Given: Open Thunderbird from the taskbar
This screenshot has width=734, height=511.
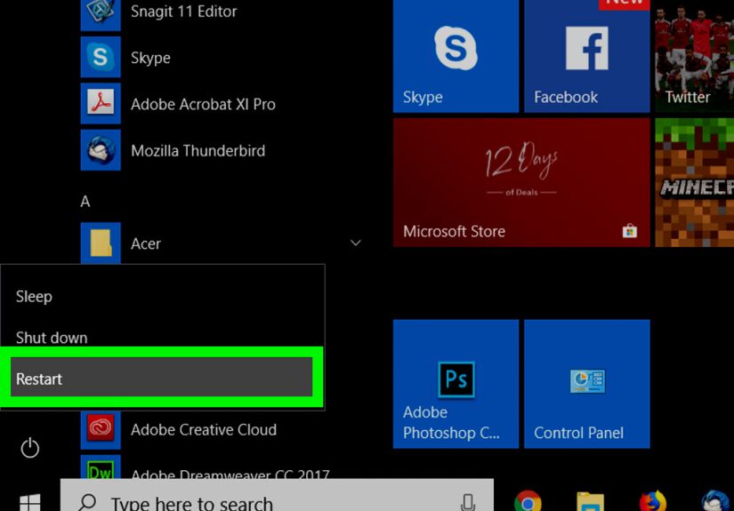Looking at the screenshot, I should [715, 501].
